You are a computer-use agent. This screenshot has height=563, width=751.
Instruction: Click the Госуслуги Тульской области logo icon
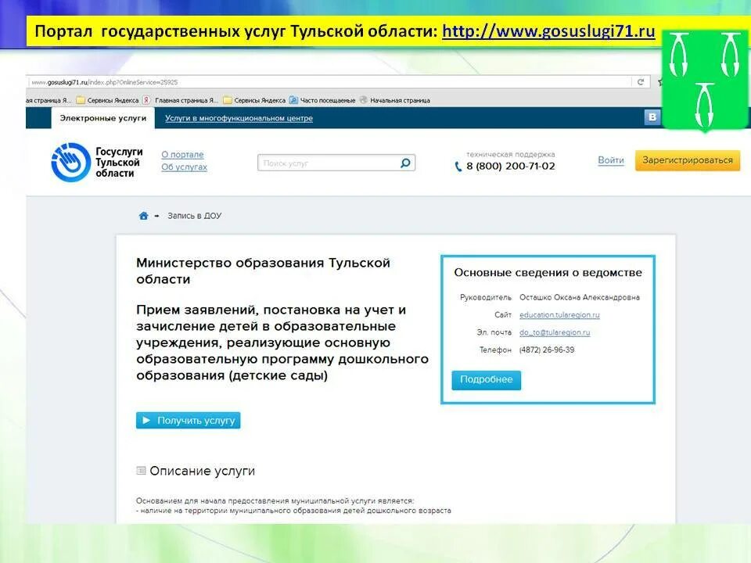pyautogui.click(x=70, y=160)
